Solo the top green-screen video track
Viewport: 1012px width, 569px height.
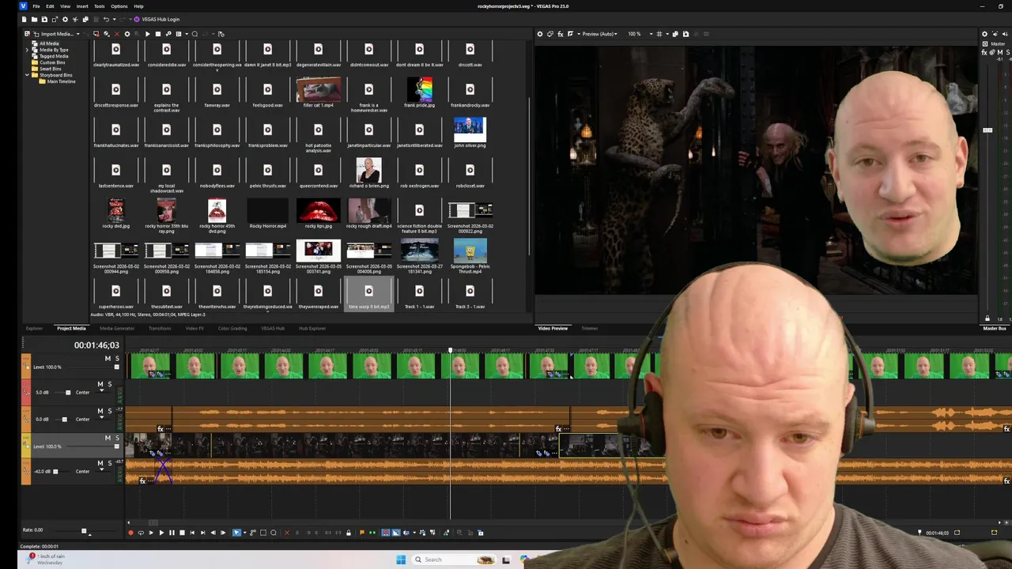click(x=117, y=359)
